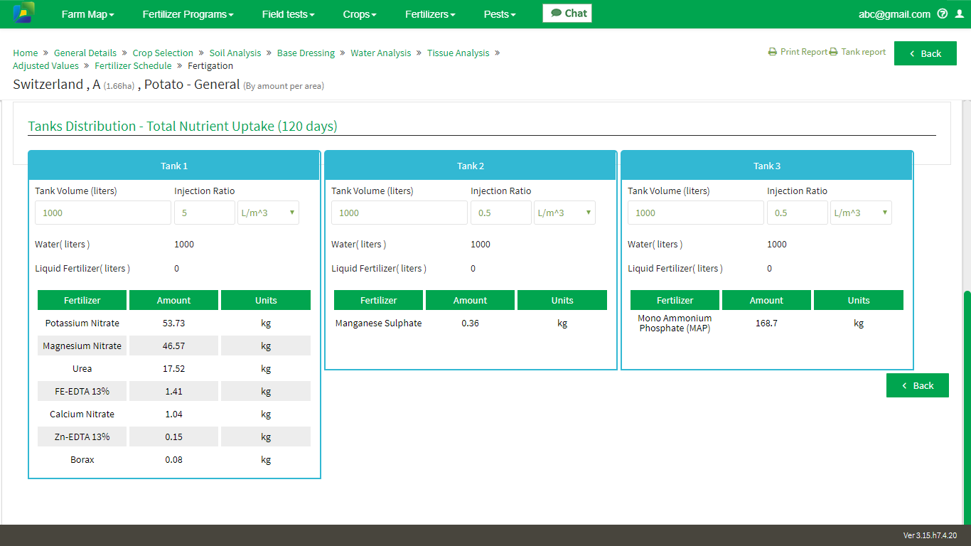This screenshot has height=546, width=971.
Task: Open the user profile icon
Action: (x=960, y=14)
